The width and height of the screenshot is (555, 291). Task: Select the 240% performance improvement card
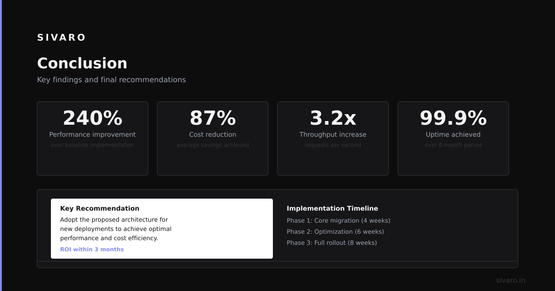pyautogui.click(x=92, y=139)
